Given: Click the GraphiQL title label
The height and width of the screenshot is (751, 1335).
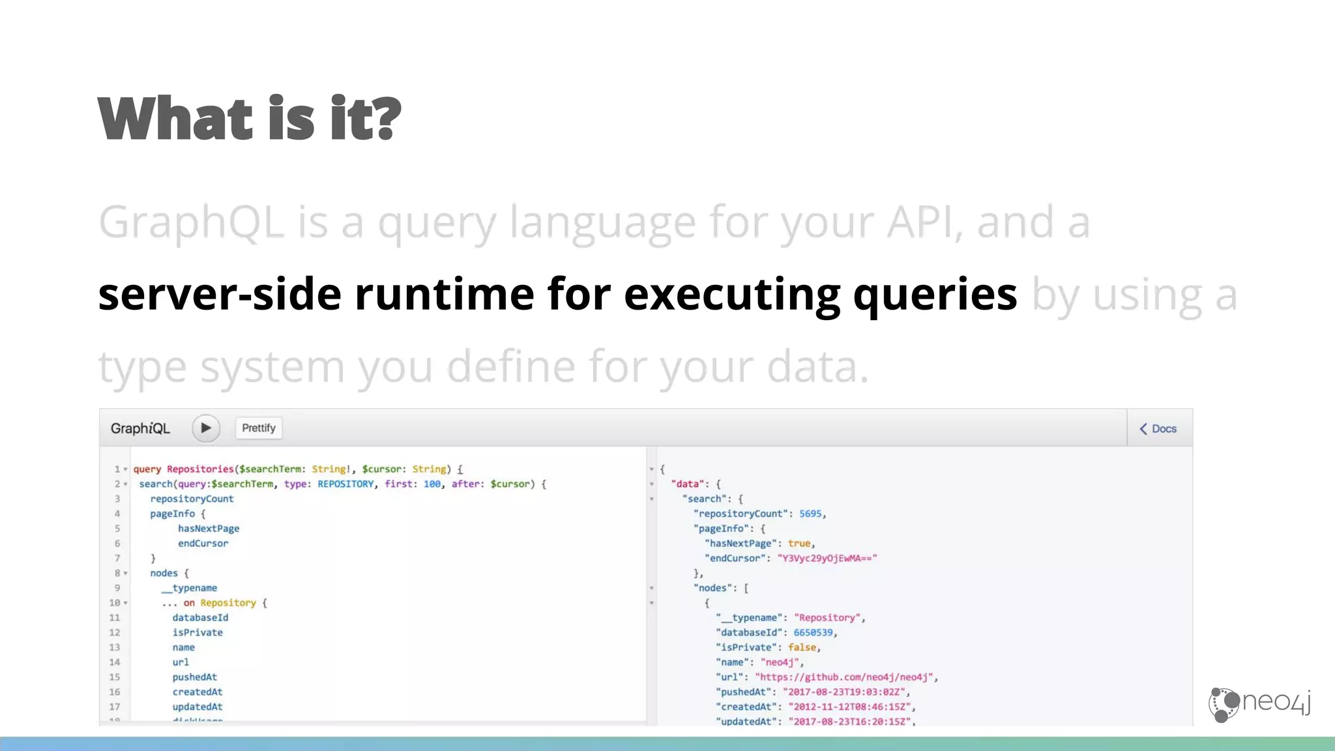Looking at the screenshot, I should point(140,428).
